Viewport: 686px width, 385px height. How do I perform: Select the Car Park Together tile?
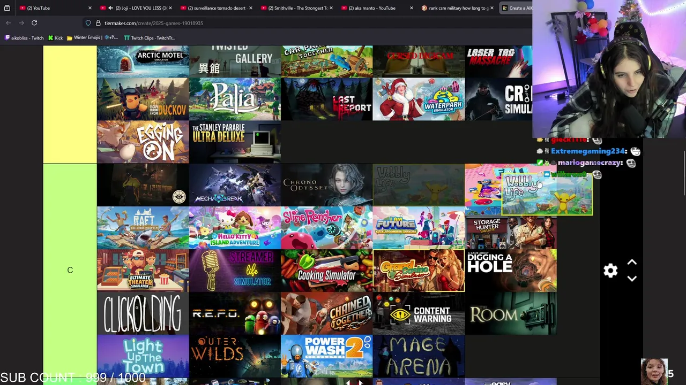[x=327, y=61]
